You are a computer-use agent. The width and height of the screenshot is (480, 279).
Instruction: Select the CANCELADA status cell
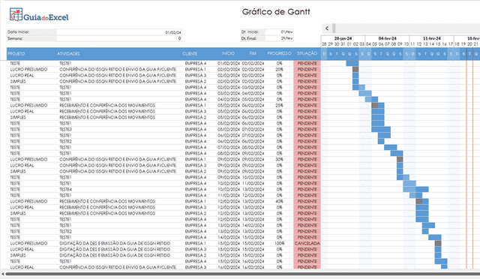tap(307, 244)
